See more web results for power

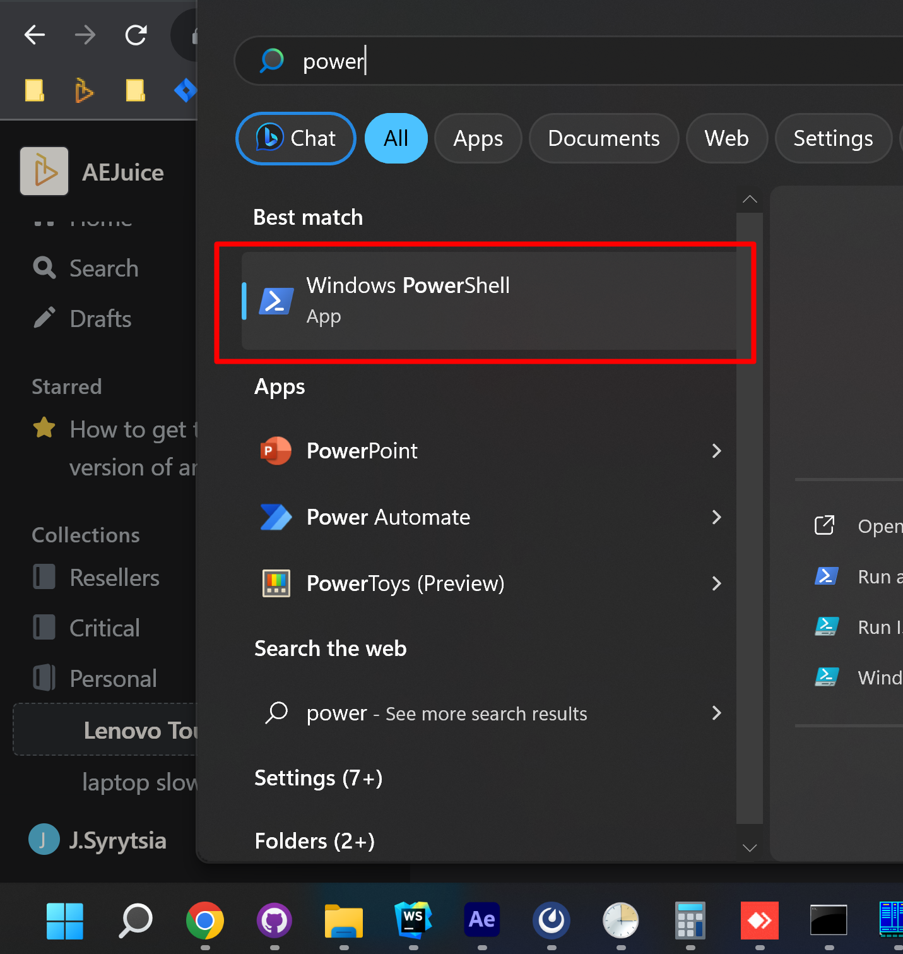489,713
